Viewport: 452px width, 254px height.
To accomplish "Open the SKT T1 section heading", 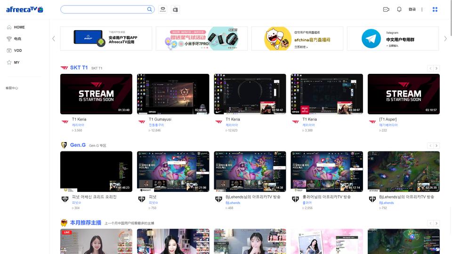I will pos(79,68).
